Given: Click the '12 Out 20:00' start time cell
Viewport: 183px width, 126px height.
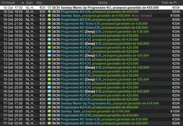Looking at the screenshot, I should pos(13,51).
